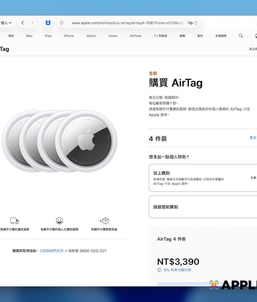
Task: Open the AirPods menu in Apple nav
Action: (136, 36)
